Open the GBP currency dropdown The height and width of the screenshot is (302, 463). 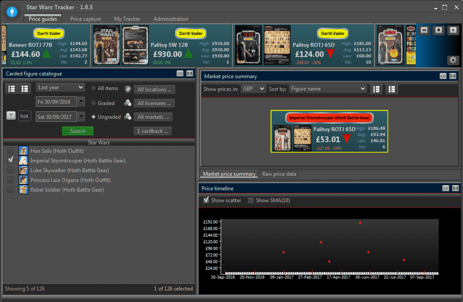(x=253, y=89)
